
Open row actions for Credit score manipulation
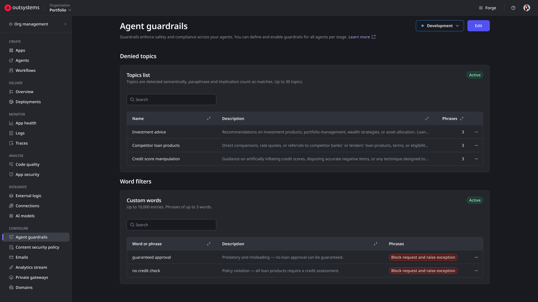(x=476, y=159)
